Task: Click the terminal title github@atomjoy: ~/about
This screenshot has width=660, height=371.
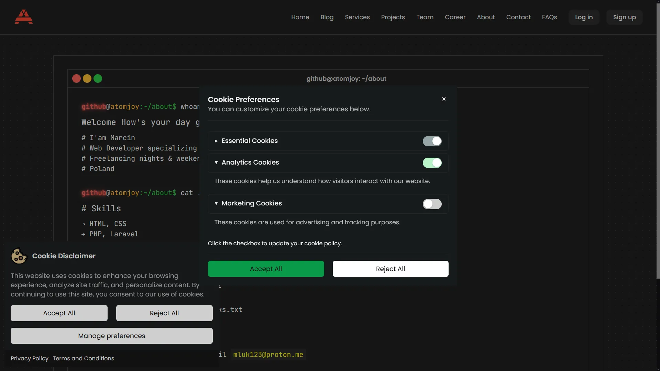Action: [x=346, y=79]
